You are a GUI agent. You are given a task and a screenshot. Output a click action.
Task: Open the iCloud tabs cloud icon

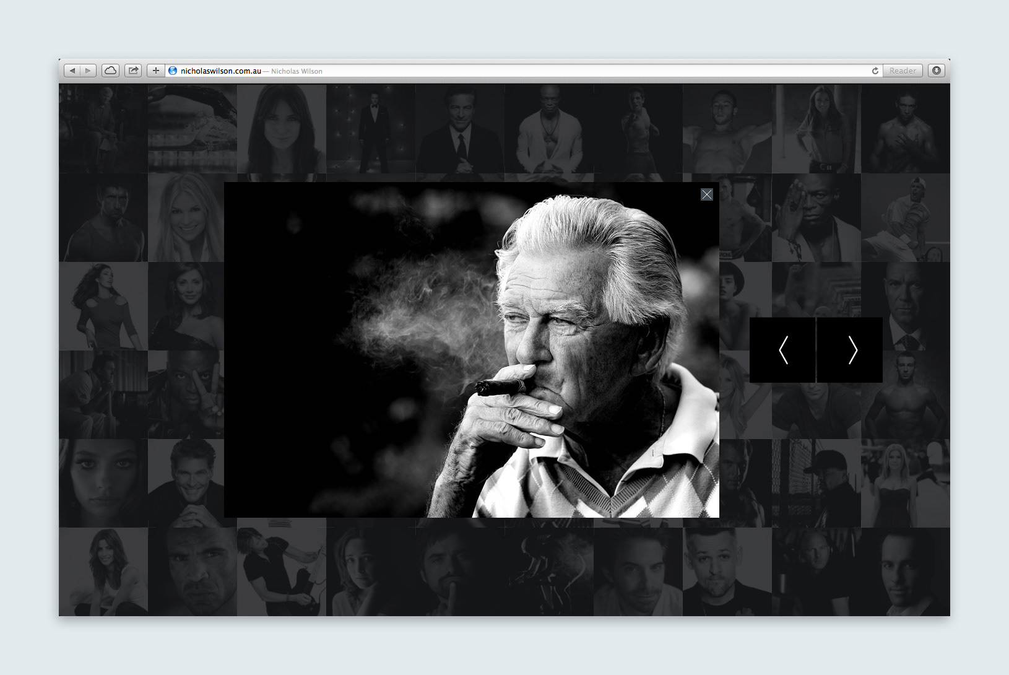coord(110,71)
